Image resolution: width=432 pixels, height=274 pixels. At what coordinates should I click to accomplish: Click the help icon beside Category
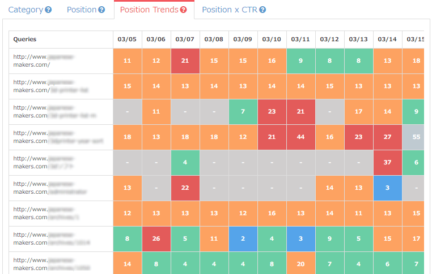48,10
